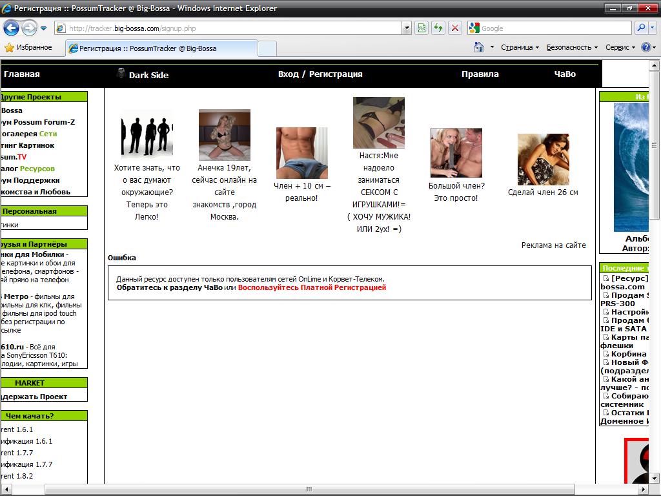Viewport: 661px width, 496px height.
Task: Open 'Поддержать Проект' sidebar link
Action: (x=34, y=397)
